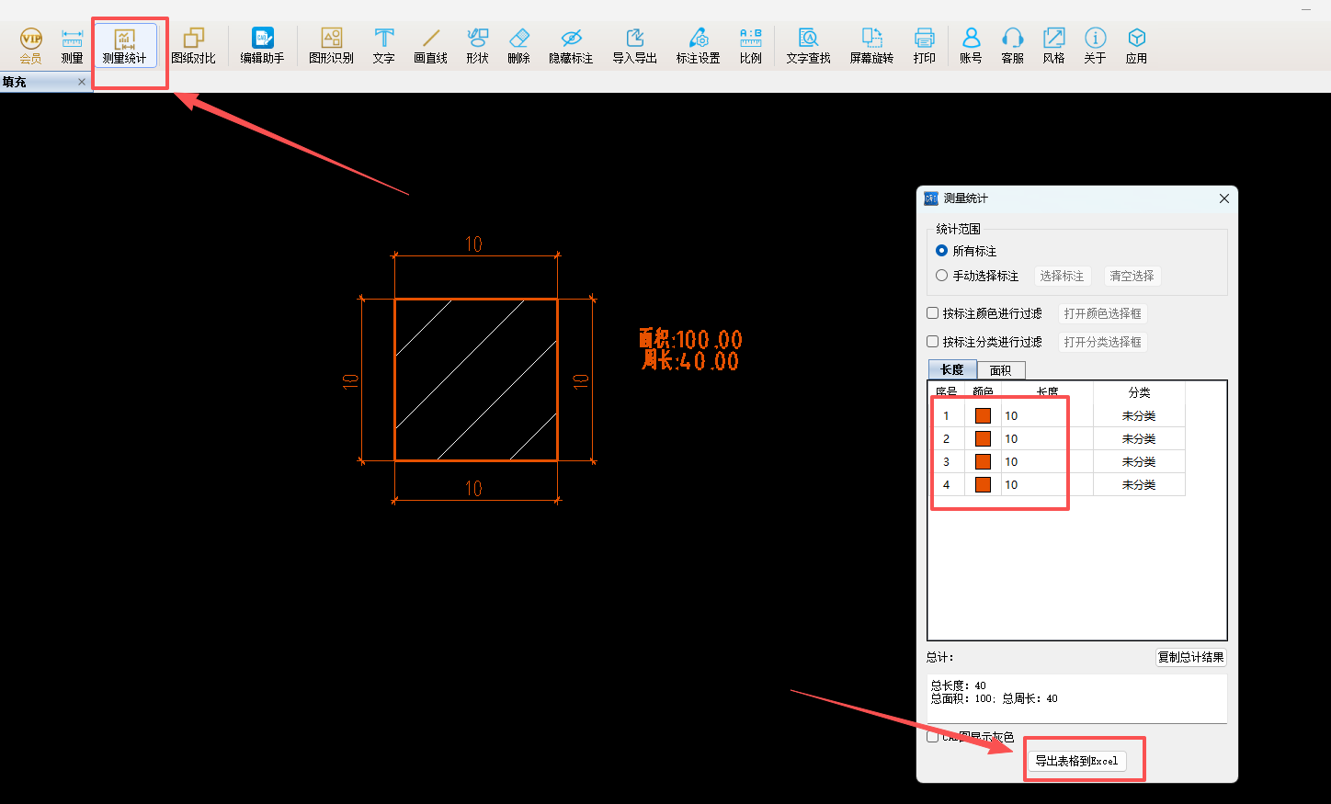Image resolution: width=1331 pixels, height=804 pixels.
Task: Select the 测量 measure tool
Action: [x=72, y=45]
